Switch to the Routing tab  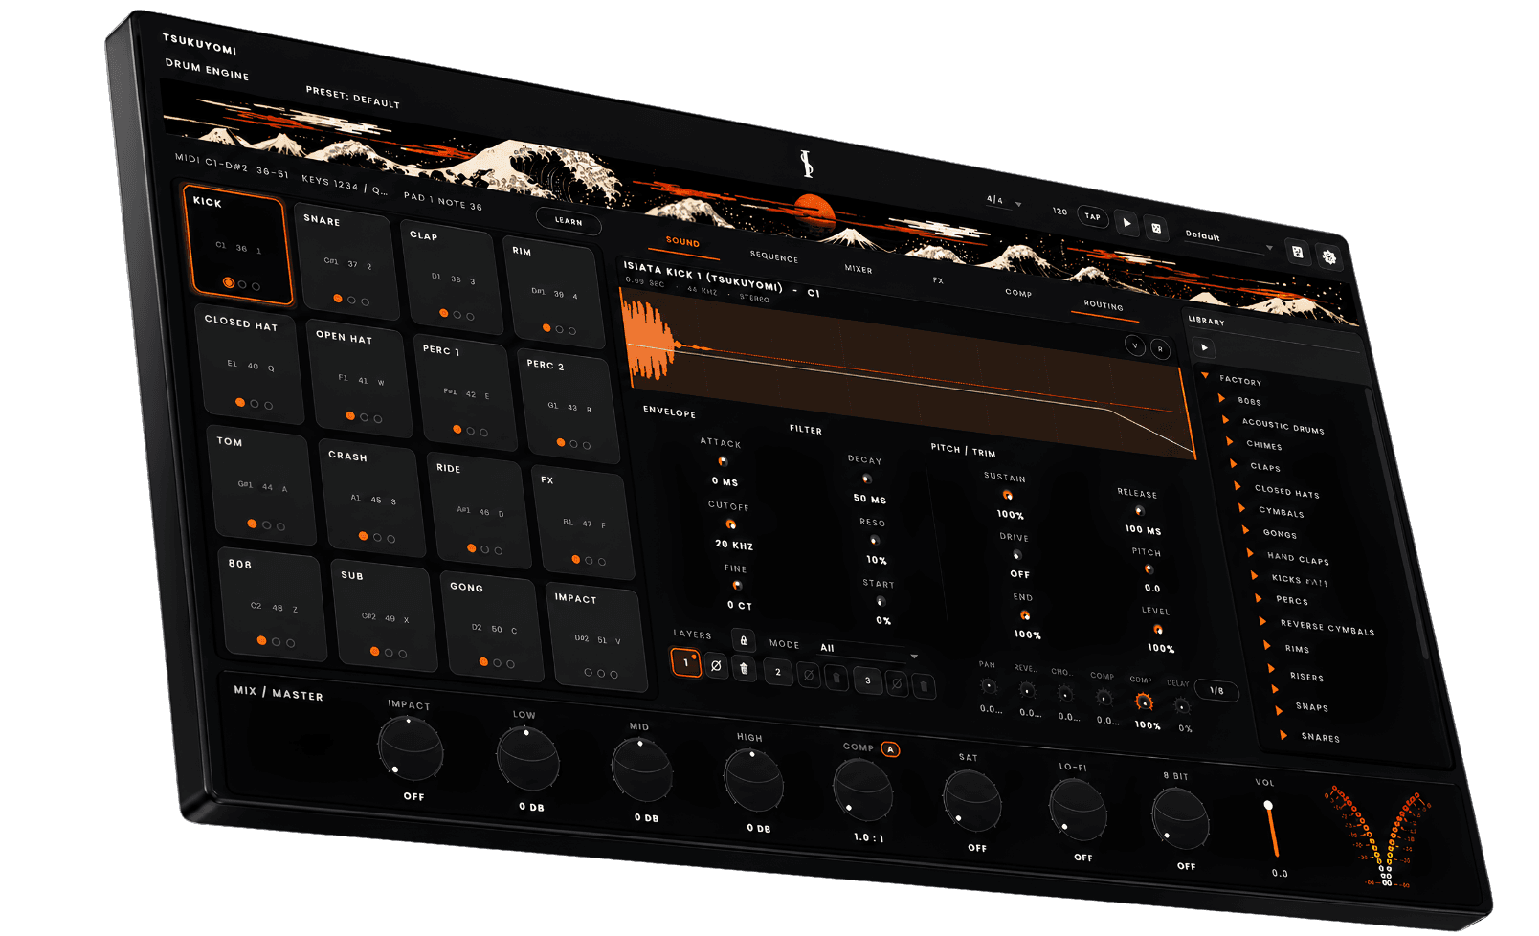1103,305
